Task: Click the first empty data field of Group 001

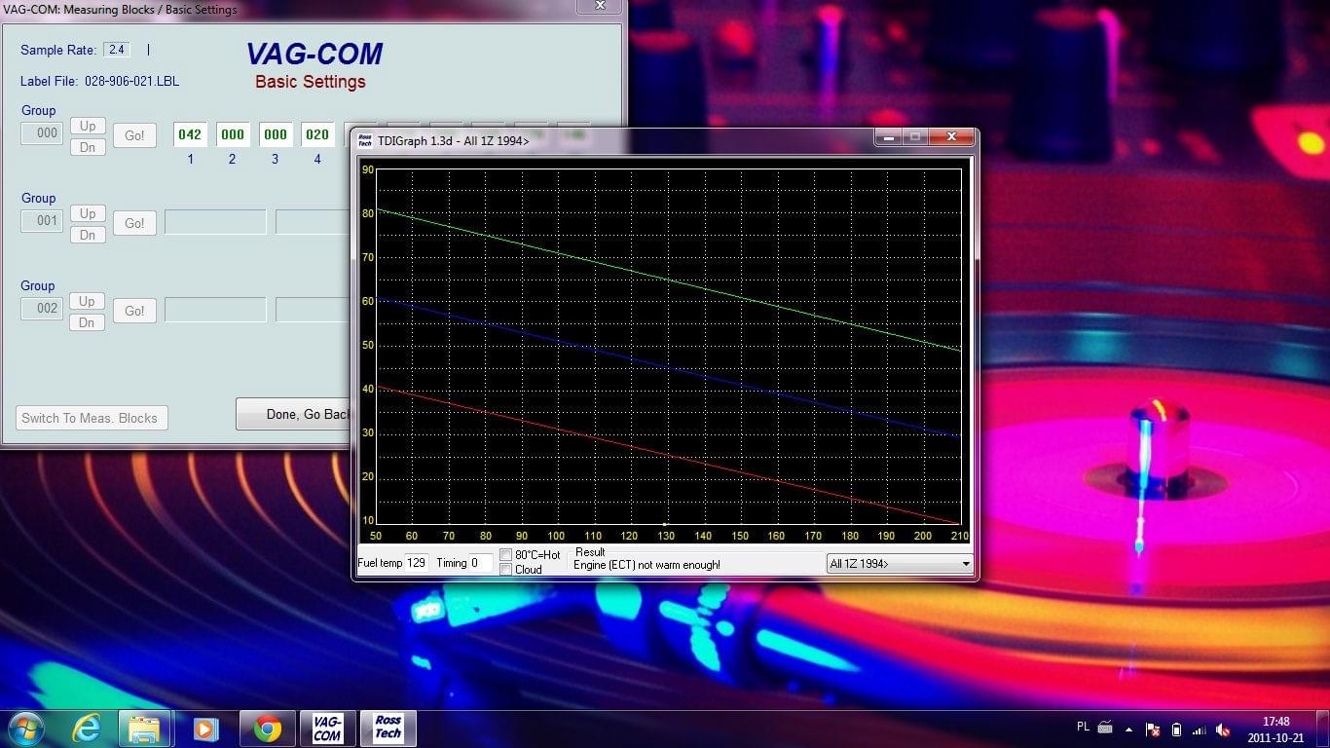Action: [215, 222]
